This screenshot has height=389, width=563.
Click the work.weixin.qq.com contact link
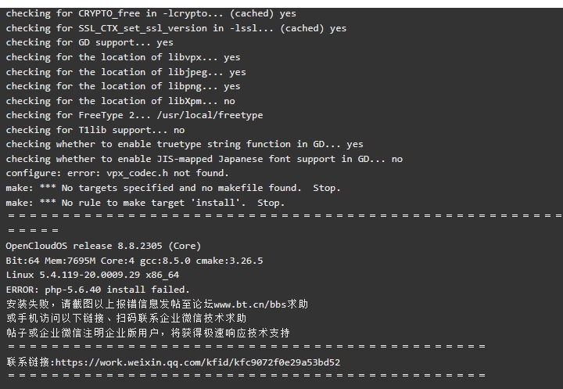198,362
